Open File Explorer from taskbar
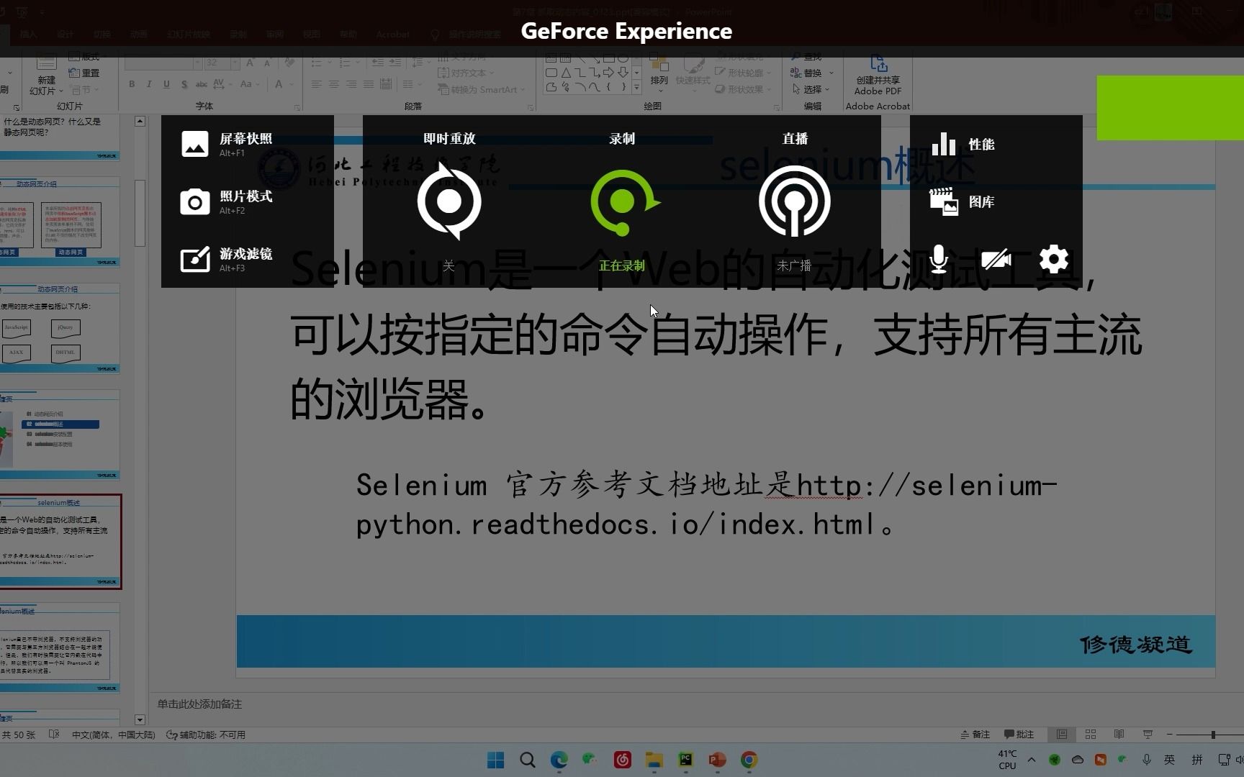This screenshot has width=1244, height=777. pyautogui.click(x=654, y=760)
